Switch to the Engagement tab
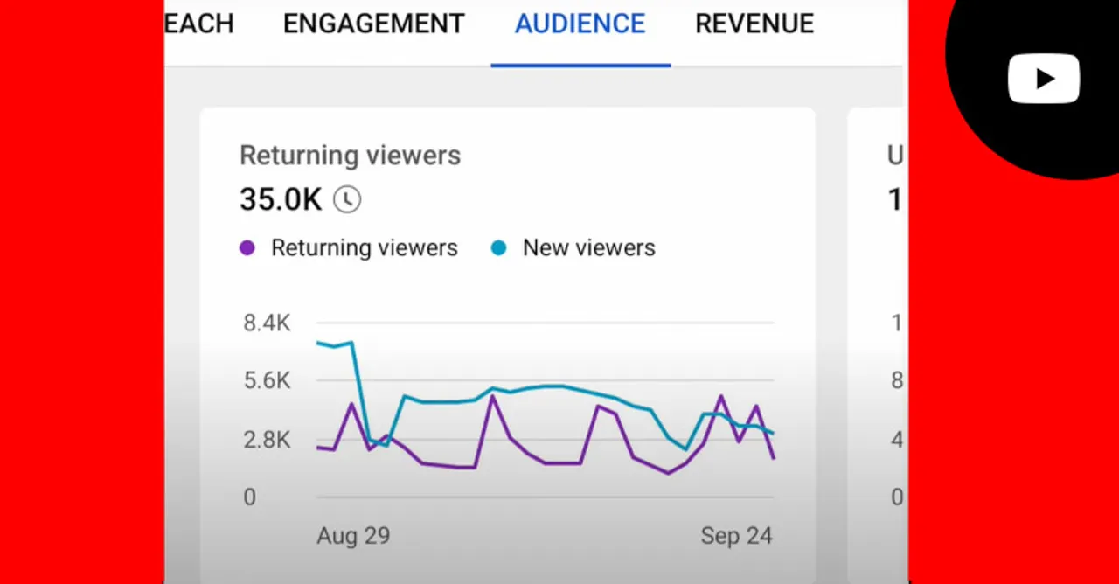This screenshot has height=584, width=1119. point(373,24)
